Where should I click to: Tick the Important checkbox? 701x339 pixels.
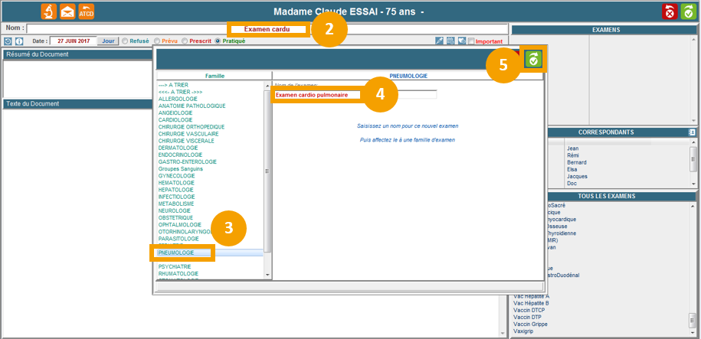pos(471,41)
